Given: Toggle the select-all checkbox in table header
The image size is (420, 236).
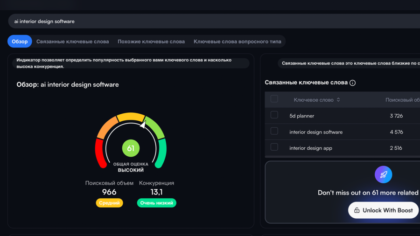Looking at the screenshot, I should point(274,99).
